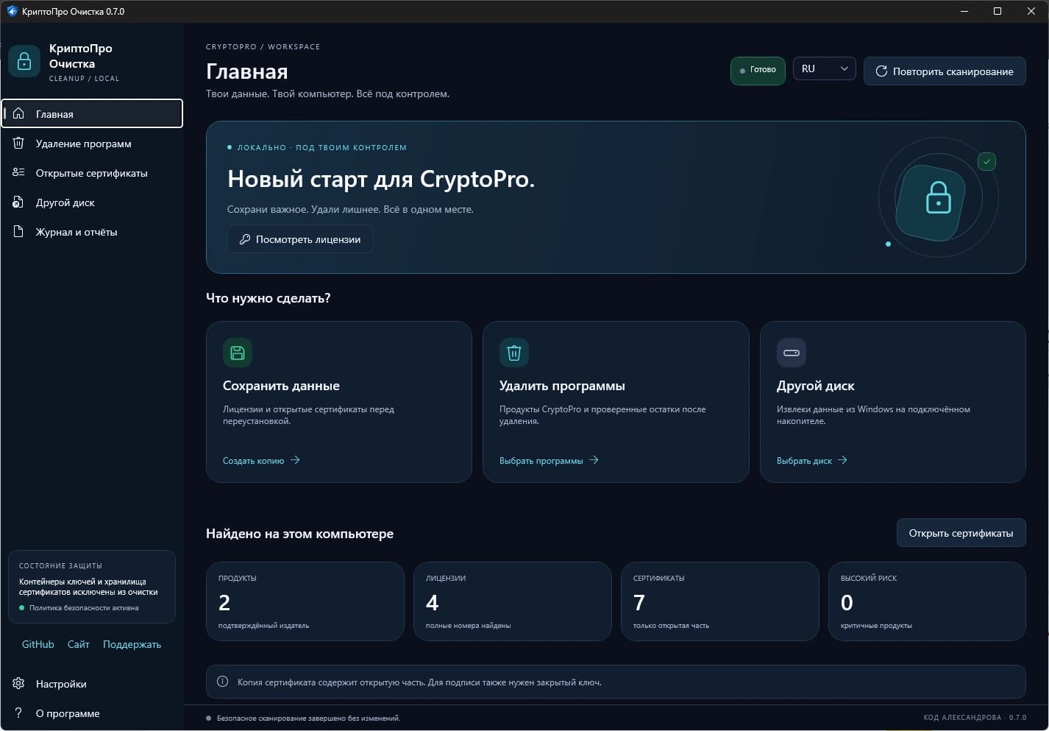The width and height of the screenshot is (1049, 731).
Task: Follow the Выбрать диск link
Action: pos(812,460)
